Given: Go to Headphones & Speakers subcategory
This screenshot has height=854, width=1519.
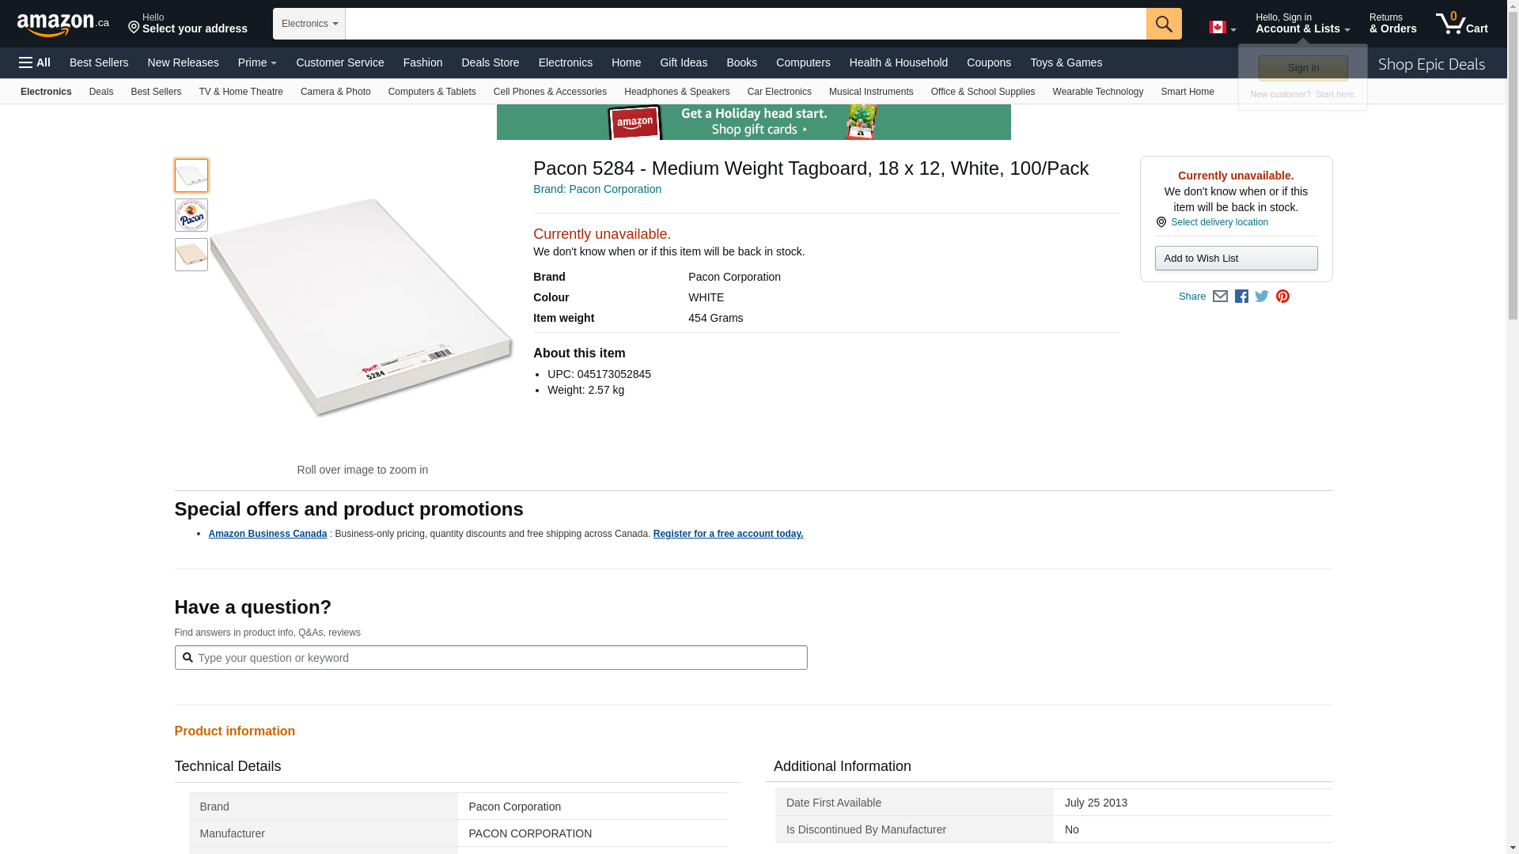Looking at the screenshot, I should click(x=676, y=92).
